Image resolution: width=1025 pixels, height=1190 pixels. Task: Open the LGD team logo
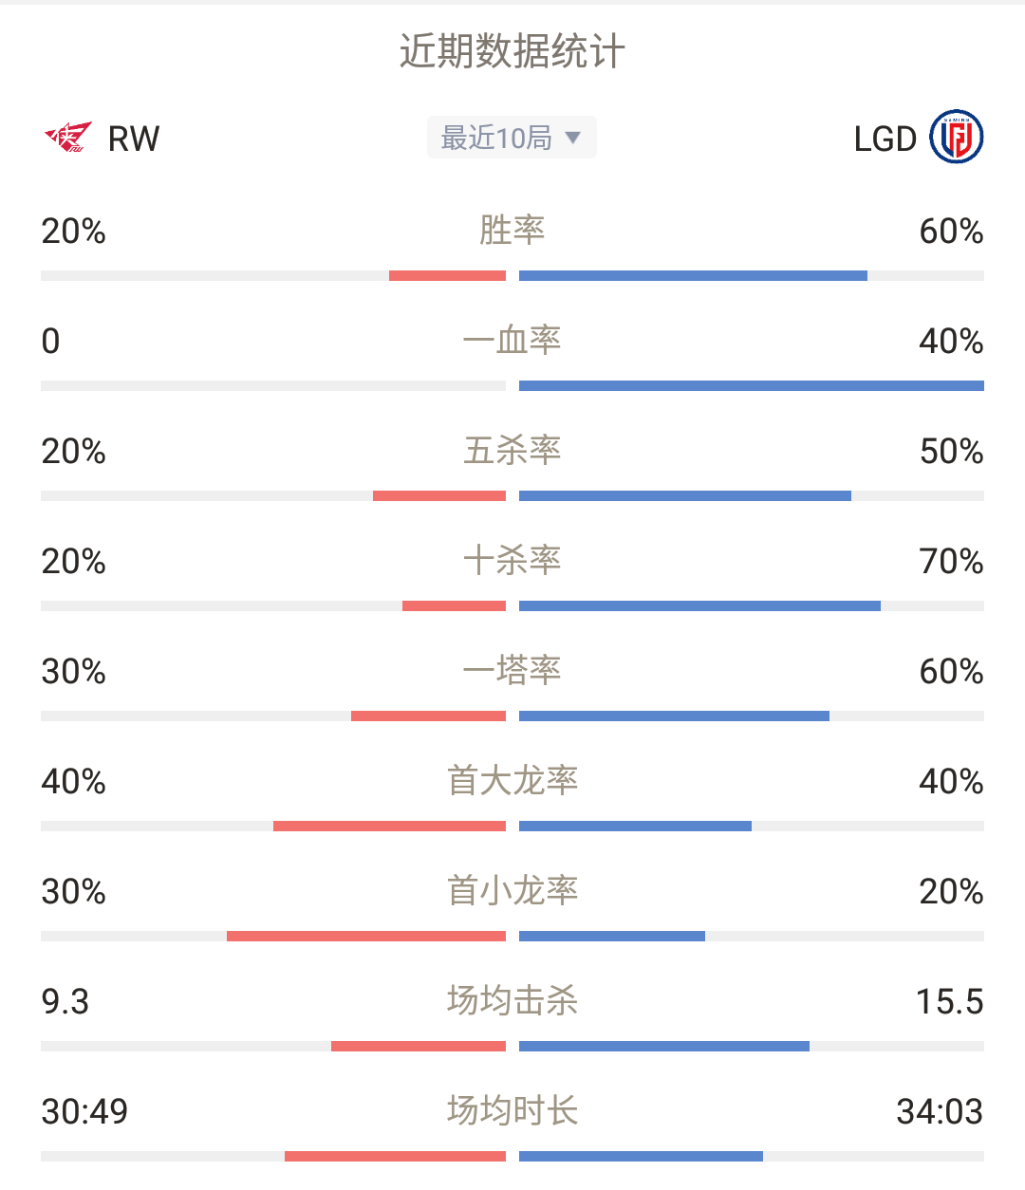click(x=957, y=138)
